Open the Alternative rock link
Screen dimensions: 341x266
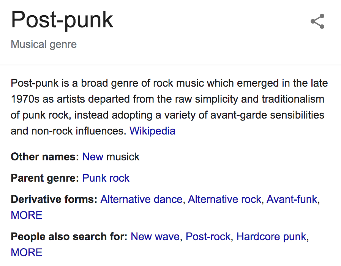tap(224, 199)
